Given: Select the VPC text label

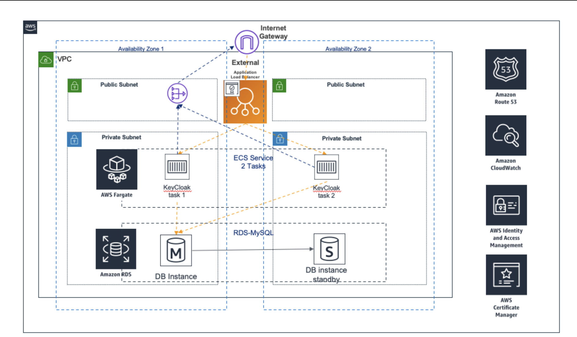Looking at the screenshot, I should [x=65, y=59].
